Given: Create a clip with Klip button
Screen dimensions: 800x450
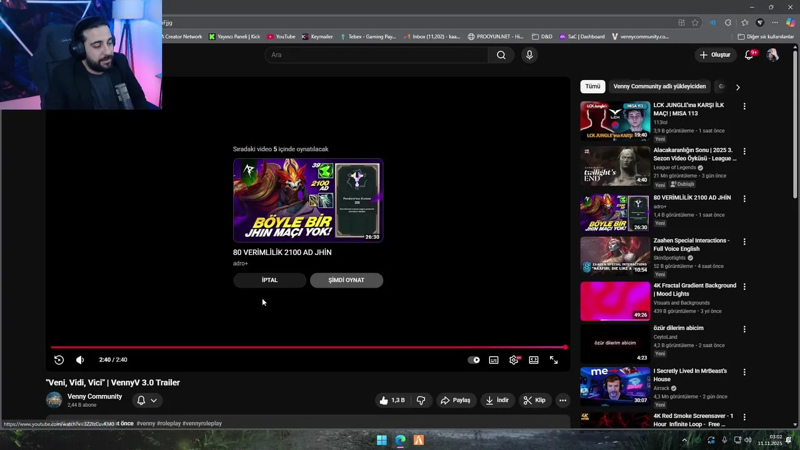Looking at the screenshot, I should click(x=534, y=401).
